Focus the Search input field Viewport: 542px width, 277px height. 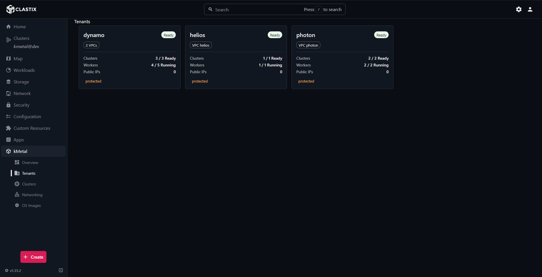pos(275,9)
